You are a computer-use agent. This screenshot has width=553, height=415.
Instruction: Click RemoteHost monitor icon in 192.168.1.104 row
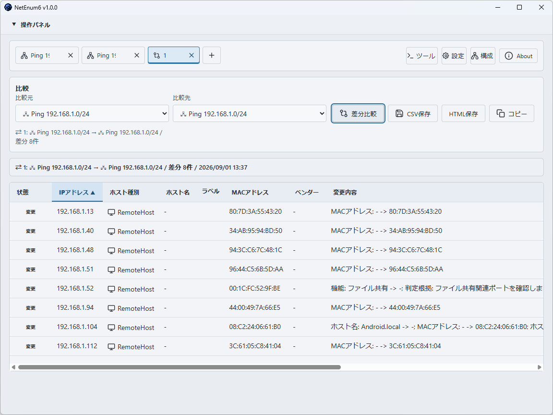click(111, 328)
